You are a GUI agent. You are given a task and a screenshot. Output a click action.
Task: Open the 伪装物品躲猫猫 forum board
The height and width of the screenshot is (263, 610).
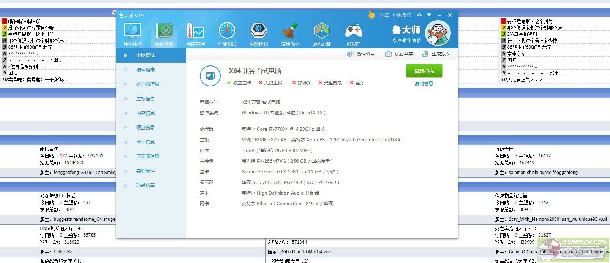pyautogui.click(x=511, y=196)
